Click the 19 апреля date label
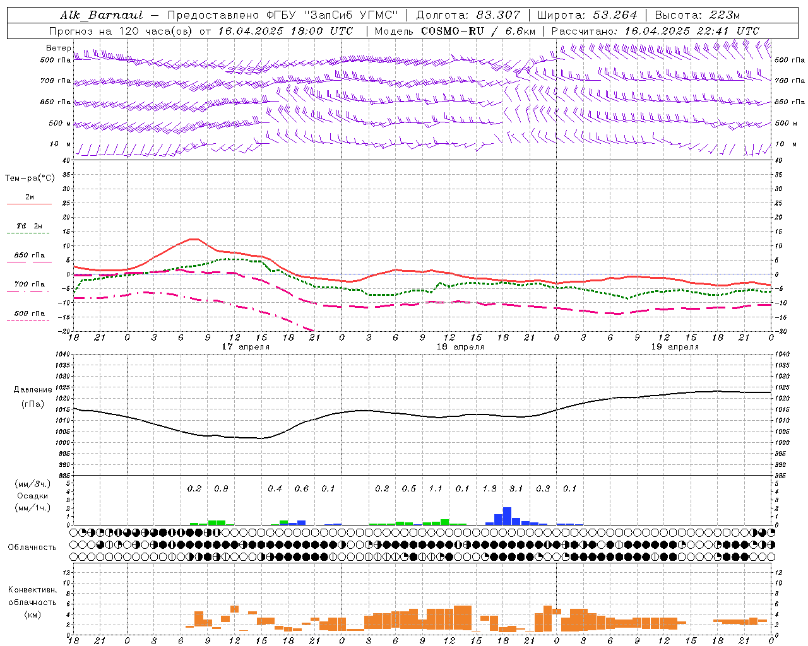This screenshot has height=646, width=808. click(675, 346)
